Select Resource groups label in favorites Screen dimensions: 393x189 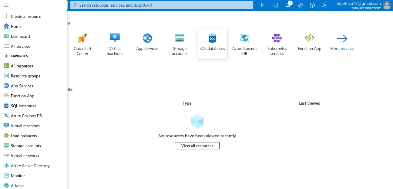[25, 76]
